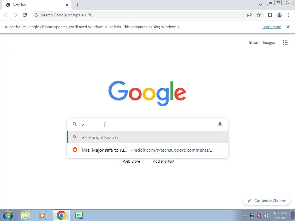Viewport: 295px width, 221px height.
Task: Click the network tray icon
Action: click(252, 216)
